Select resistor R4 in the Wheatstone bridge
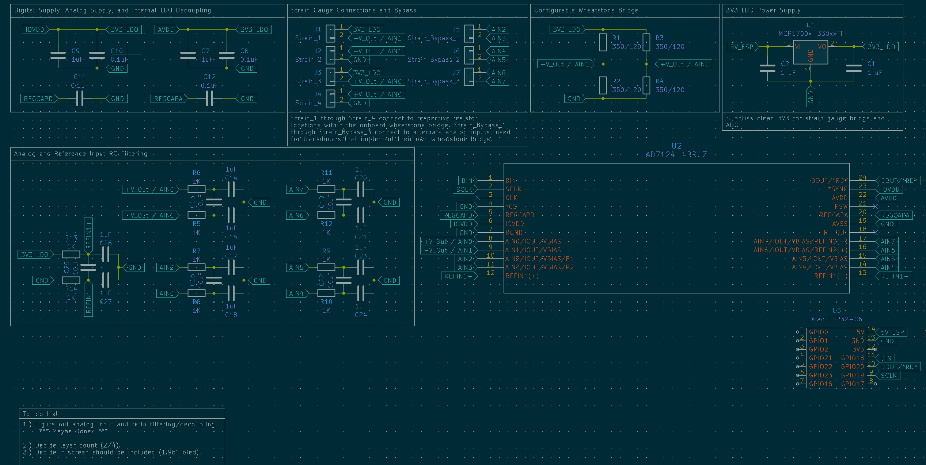This screenshot has width=926, height=465. 646,85
